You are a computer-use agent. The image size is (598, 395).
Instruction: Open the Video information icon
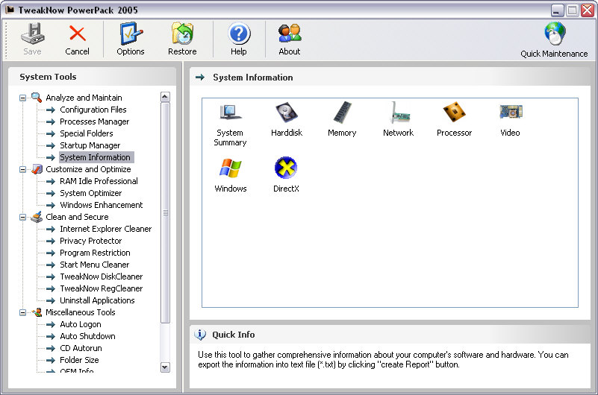tap(511, 112)
